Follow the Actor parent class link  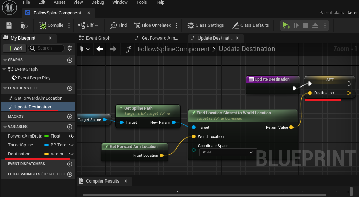coord(352,13)
